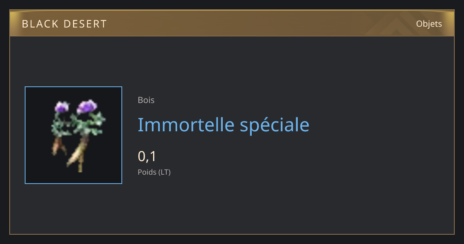Click the right purple flower blossom
Viewport: 464px width, 244px height.
[x=87, y=107]
